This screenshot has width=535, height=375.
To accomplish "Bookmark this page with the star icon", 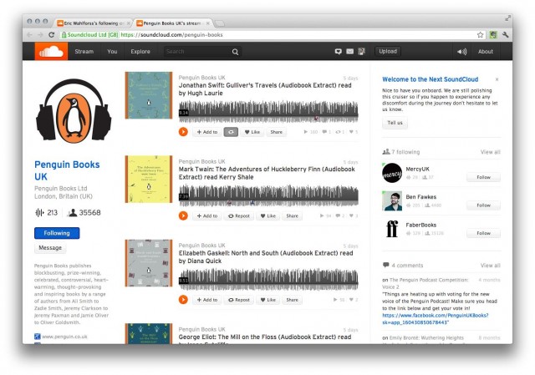I will click(480, 34).
